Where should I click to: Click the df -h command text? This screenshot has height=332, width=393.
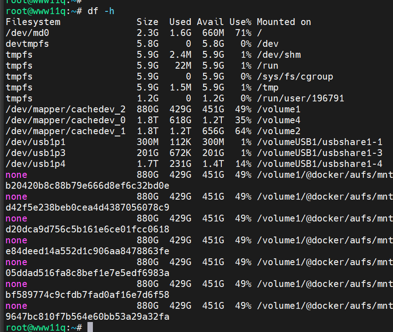click(x=101, y=11)
